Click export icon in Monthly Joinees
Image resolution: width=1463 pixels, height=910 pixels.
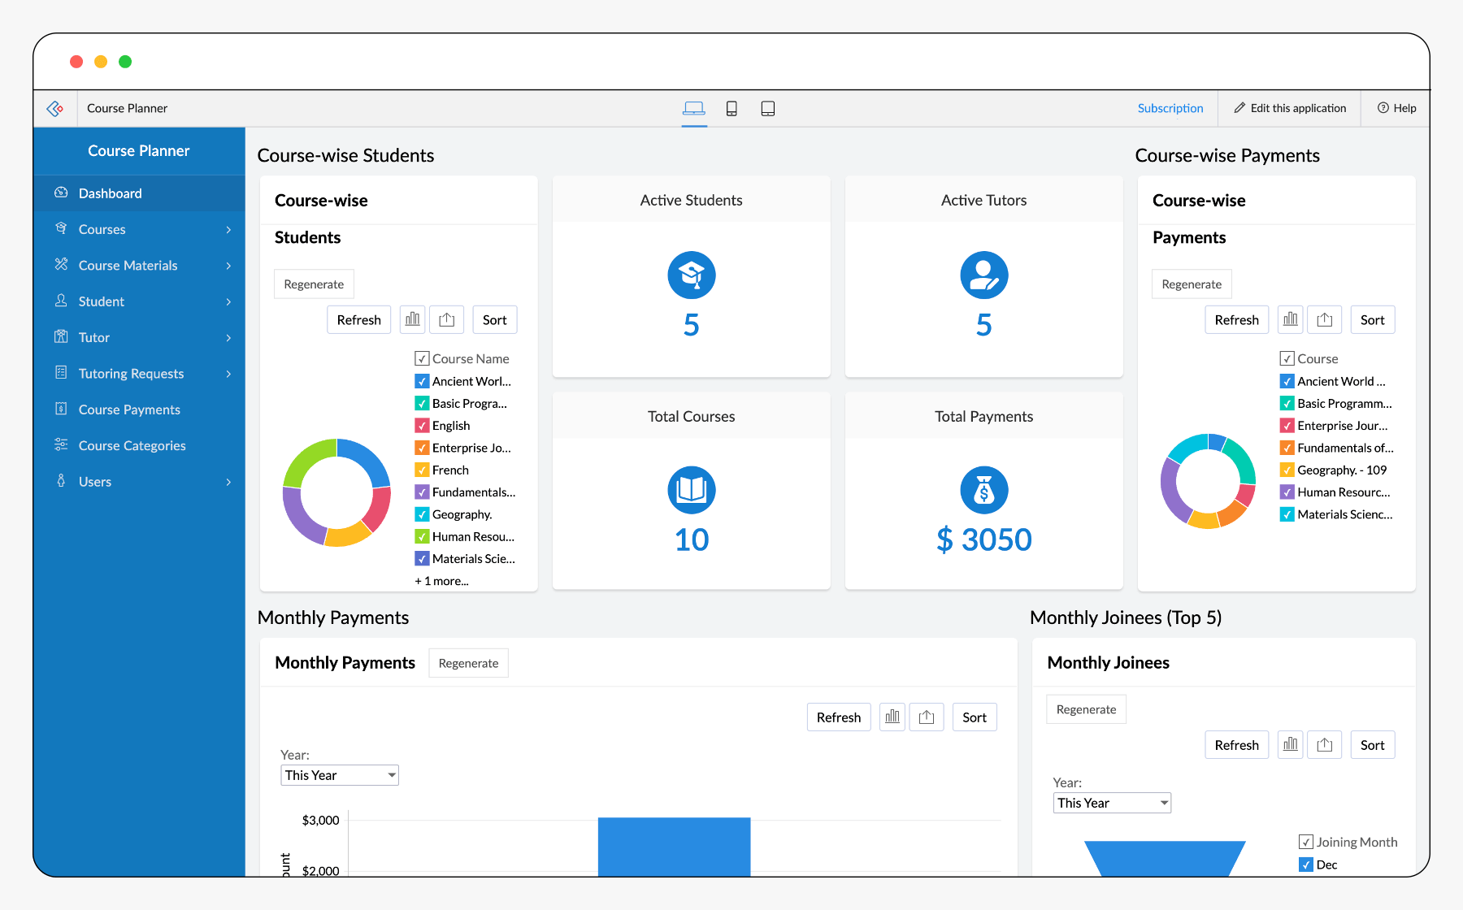tap(1324, 745)
